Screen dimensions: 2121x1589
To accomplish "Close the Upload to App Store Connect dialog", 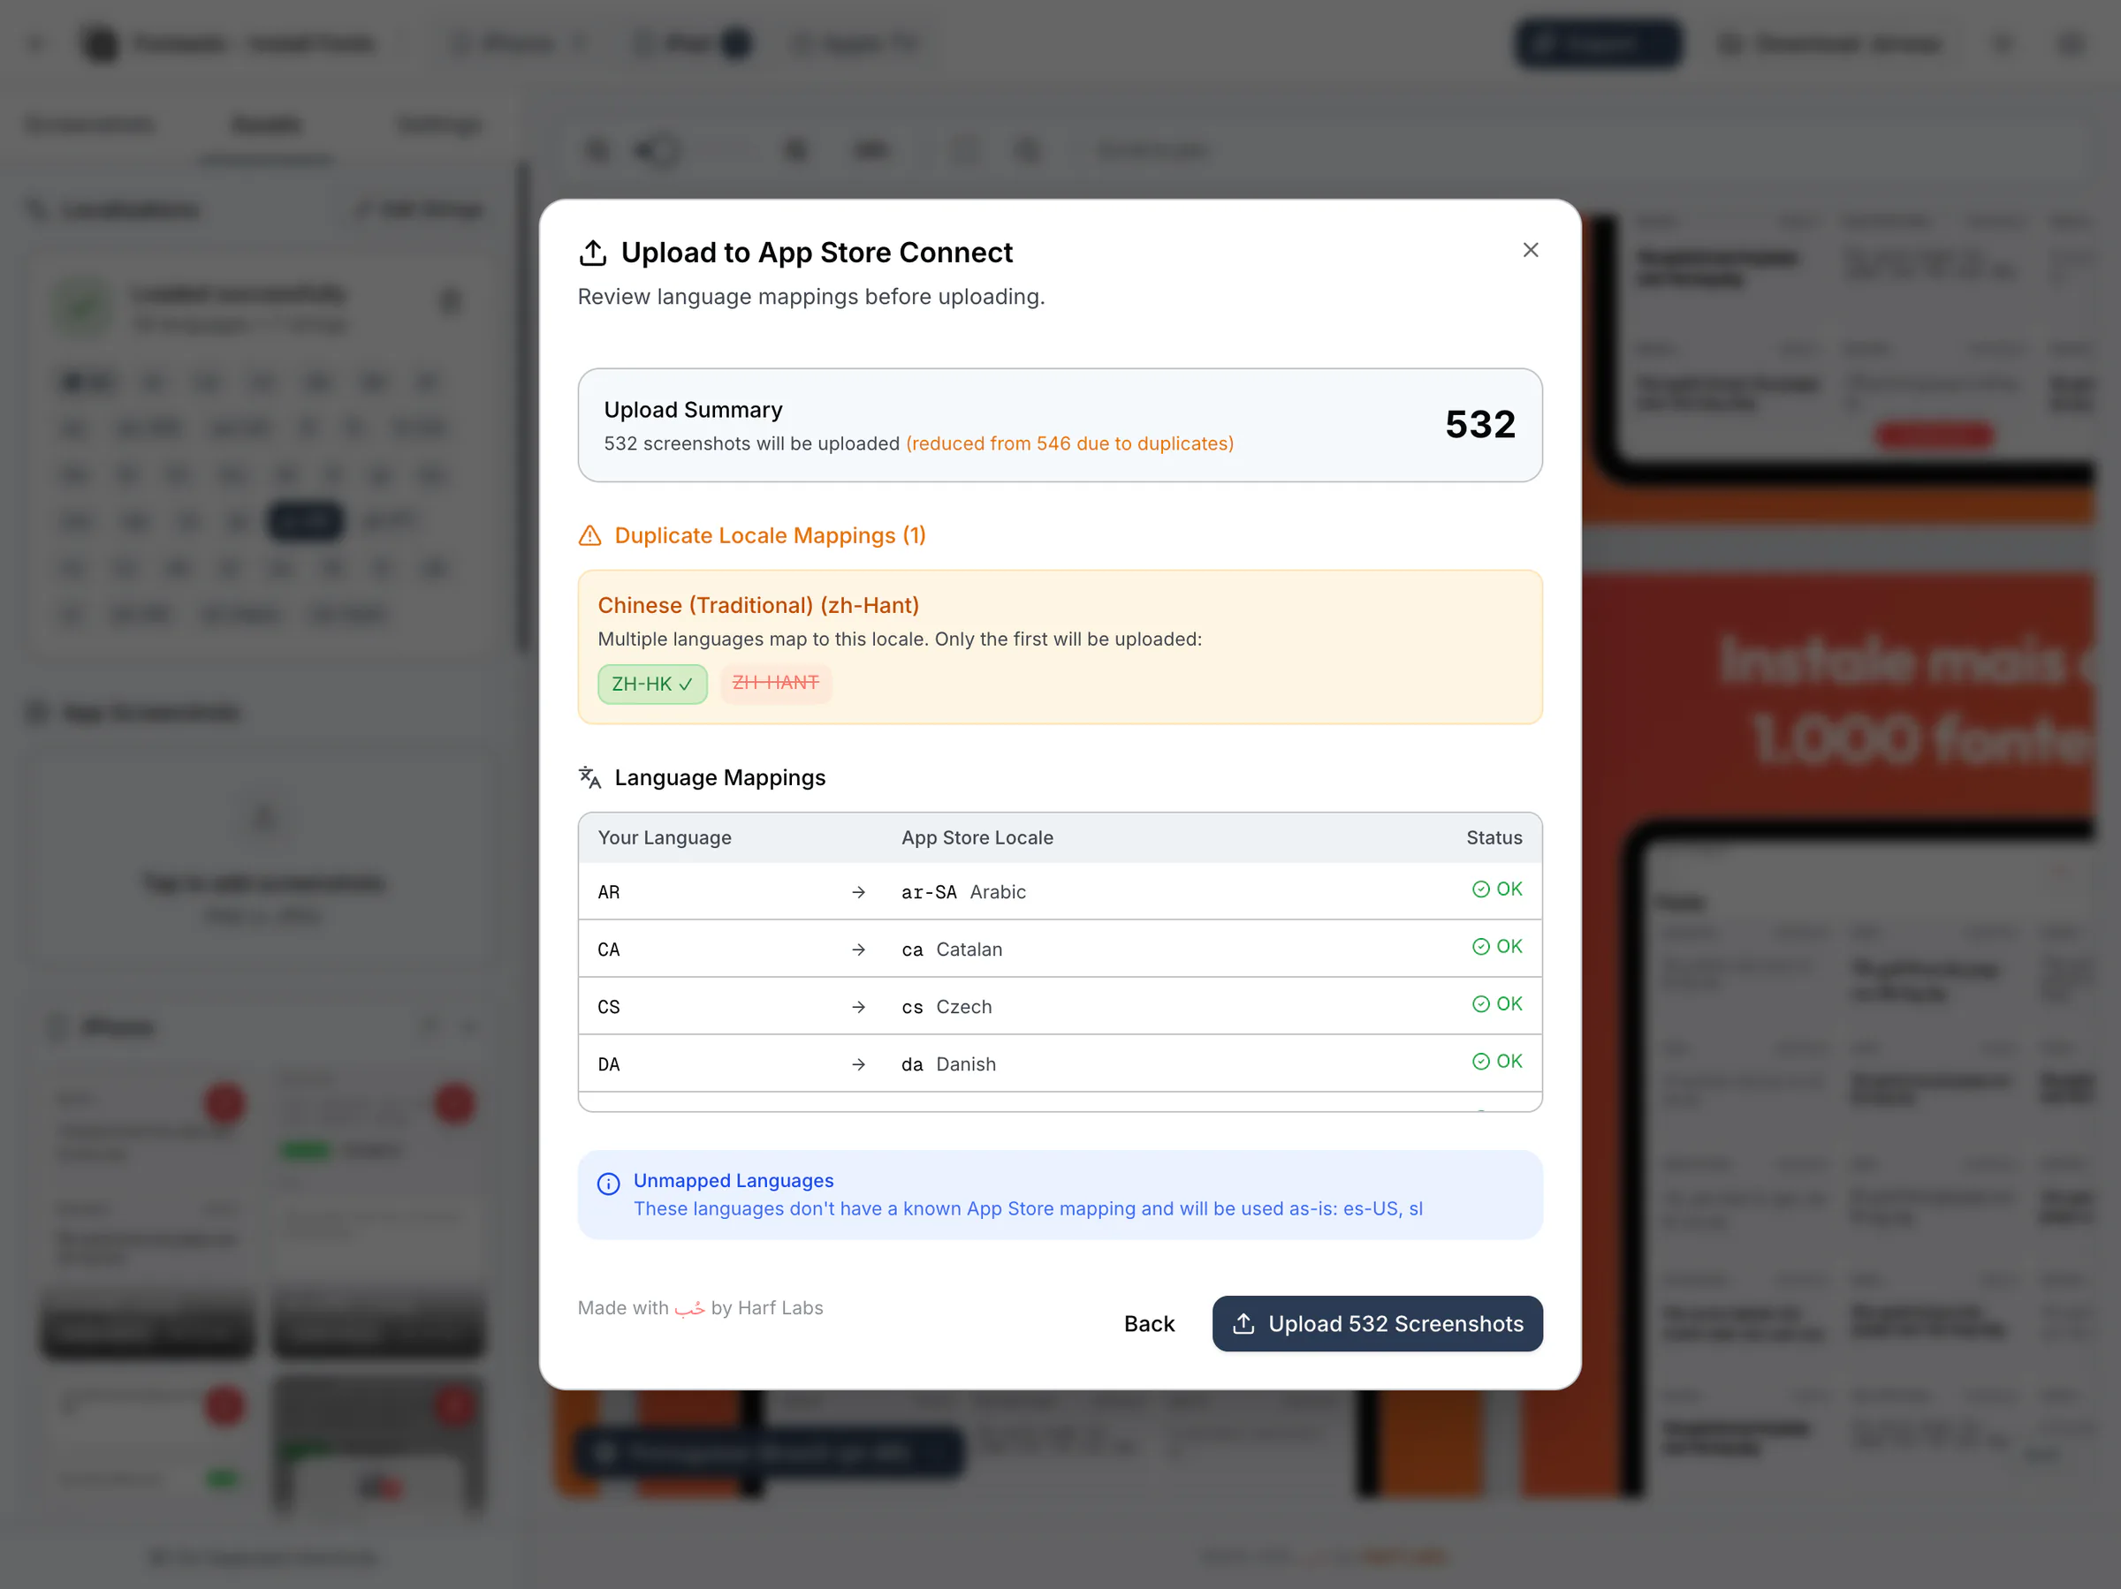I will click(1531, 250).
